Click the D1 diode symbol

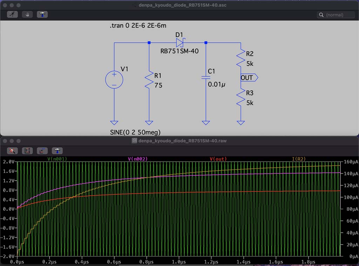point(180,43)
